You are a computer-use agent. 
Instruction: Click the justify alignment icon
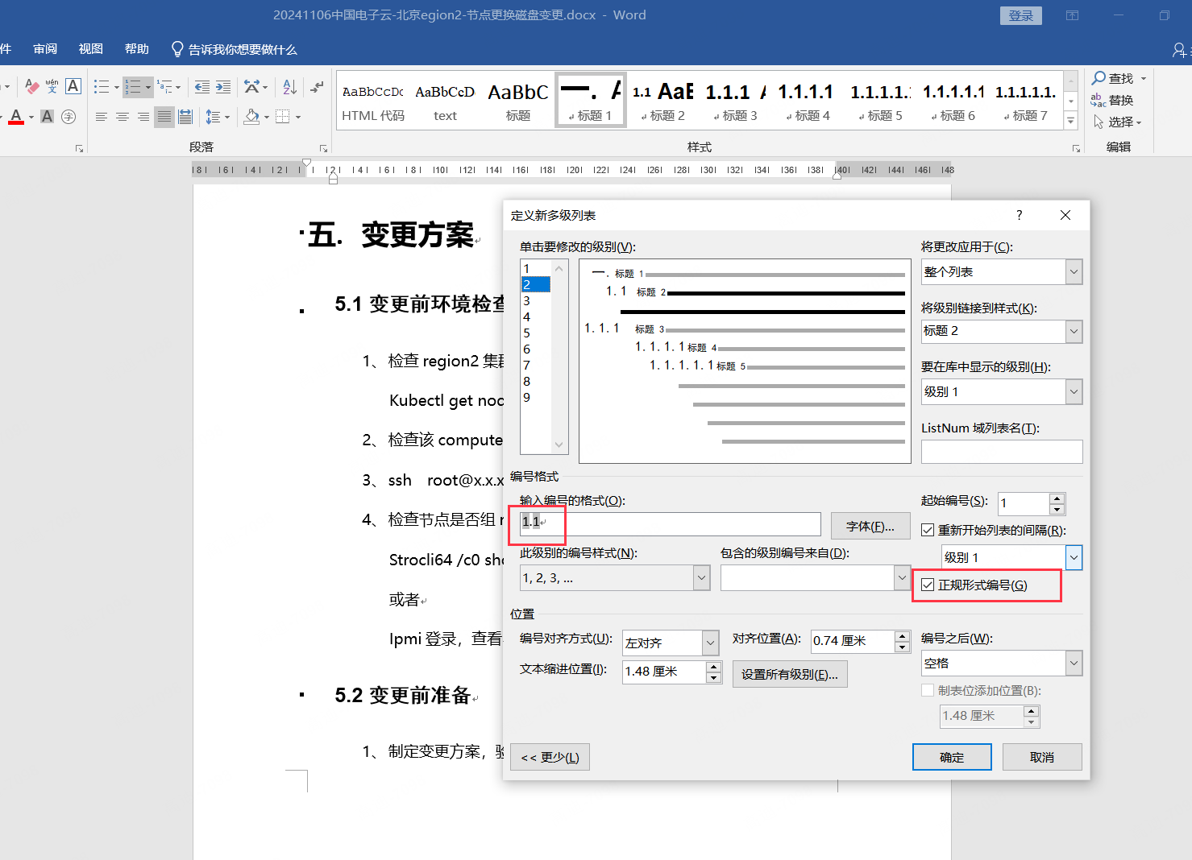(x=164, y=117)
